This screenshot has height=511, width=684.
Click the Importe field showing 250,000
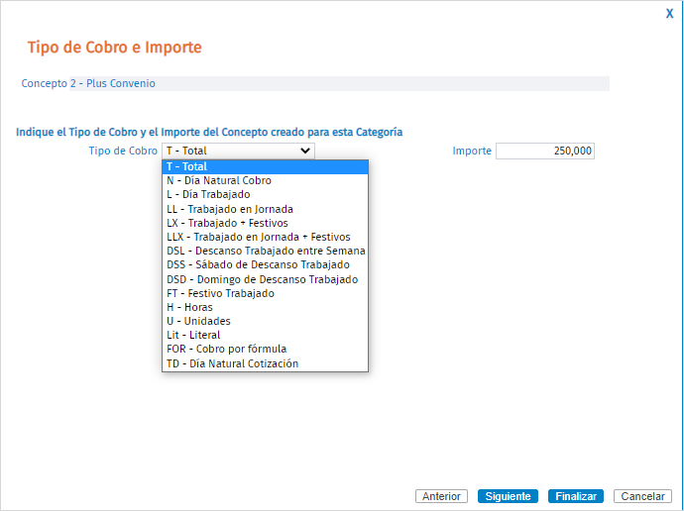[545, 151]
